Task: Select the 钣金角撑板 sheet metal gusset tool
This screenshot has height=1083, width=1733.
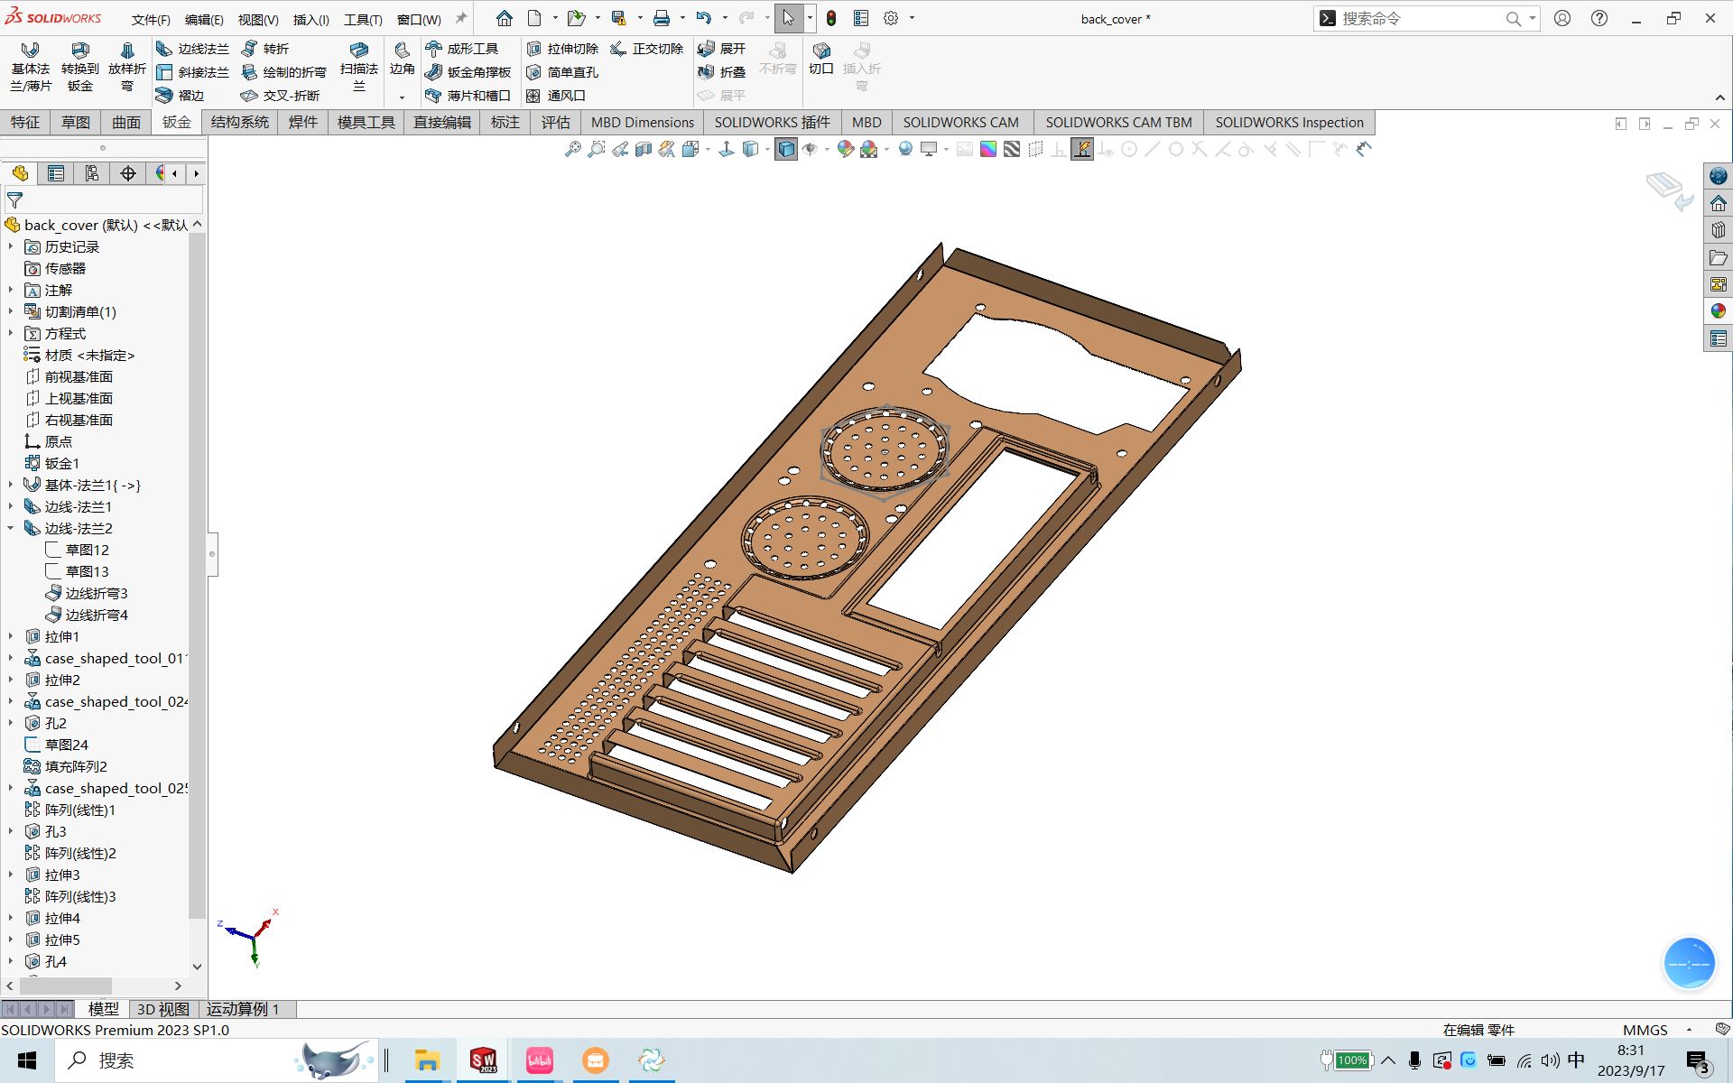Action: click(468, 72)
